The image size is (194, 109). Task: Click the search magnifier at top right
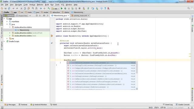pos(189,8)
